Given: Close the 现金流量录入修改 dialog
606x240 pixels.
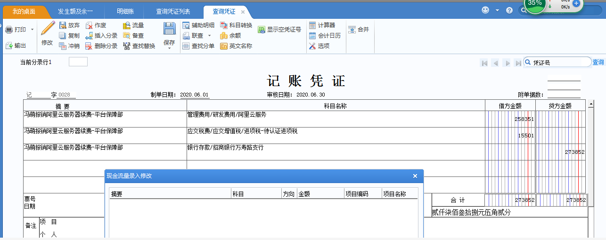Looking at the screenshot, I should 415,176.
